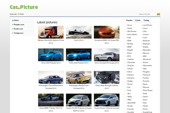Open Vorsteiner BMW 1M Coupe thumbnail
The width and height of the screenshot is (170, 113).
107,32
